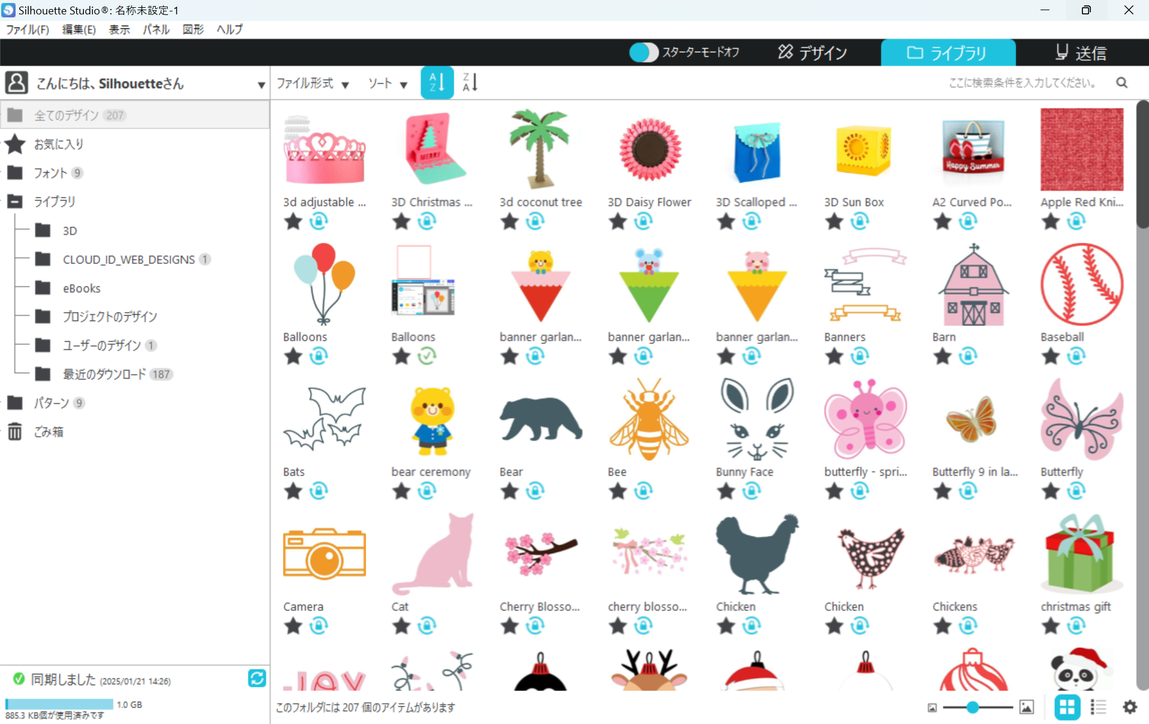Screen dimensions: 1149x724
Task: Click cloud icon under 3D Sun Box
Action: [x=860, y=222]
